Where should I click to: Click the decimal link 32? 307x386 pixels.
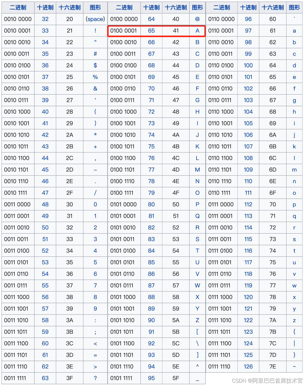coord(45,19)
